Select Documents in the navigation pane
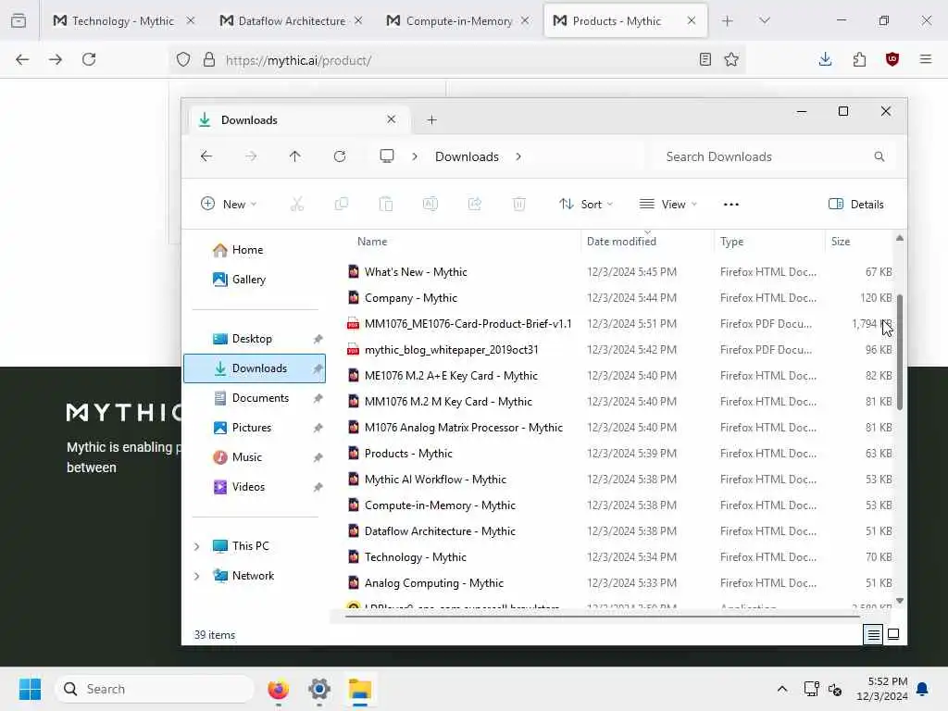The width and height of the screenshot is (948, 711). click(255, 398)
